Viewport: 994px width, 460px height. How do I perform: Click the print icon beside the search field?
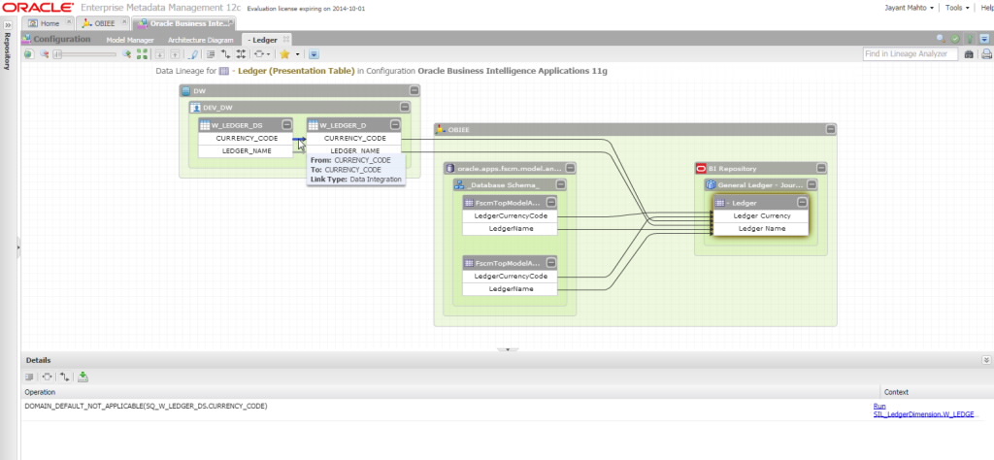click(984, 54)
